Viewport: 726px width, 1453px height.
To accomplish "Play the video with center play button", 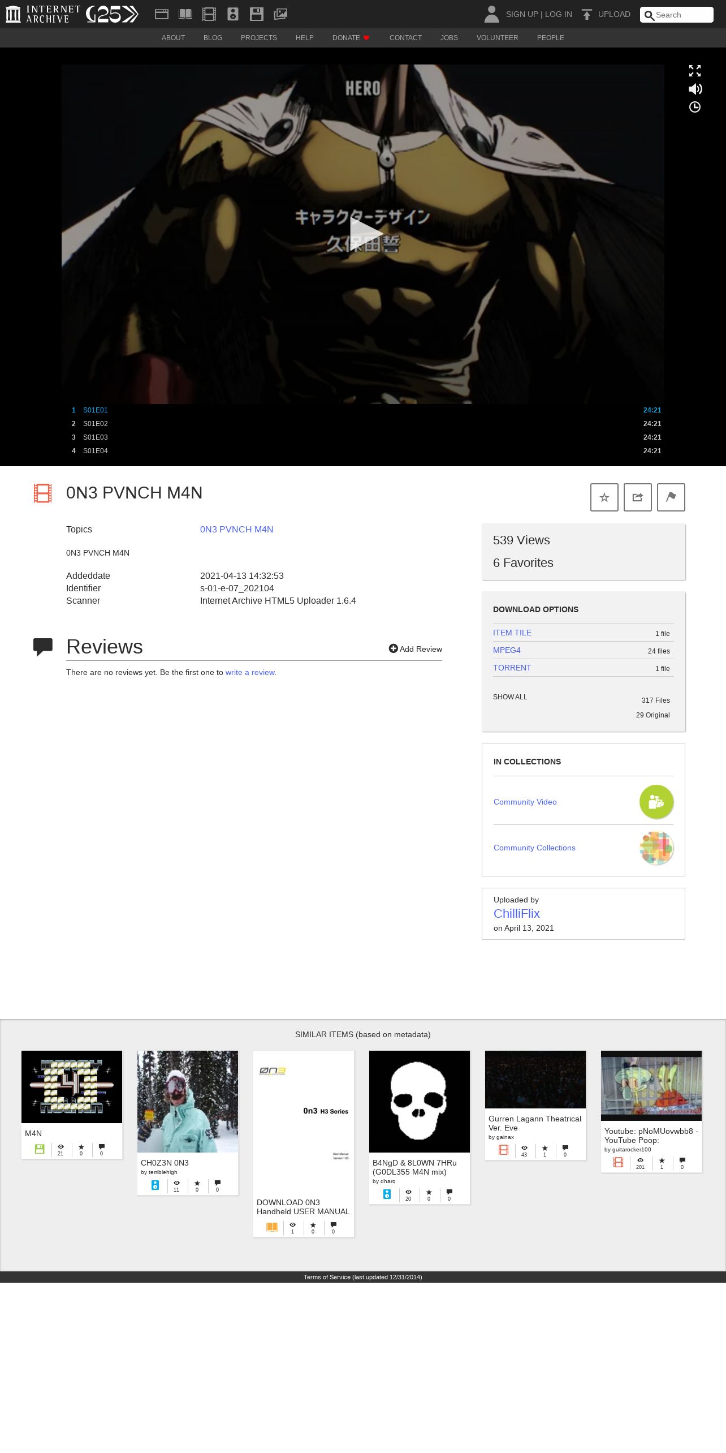I will [x=366, y=234].
